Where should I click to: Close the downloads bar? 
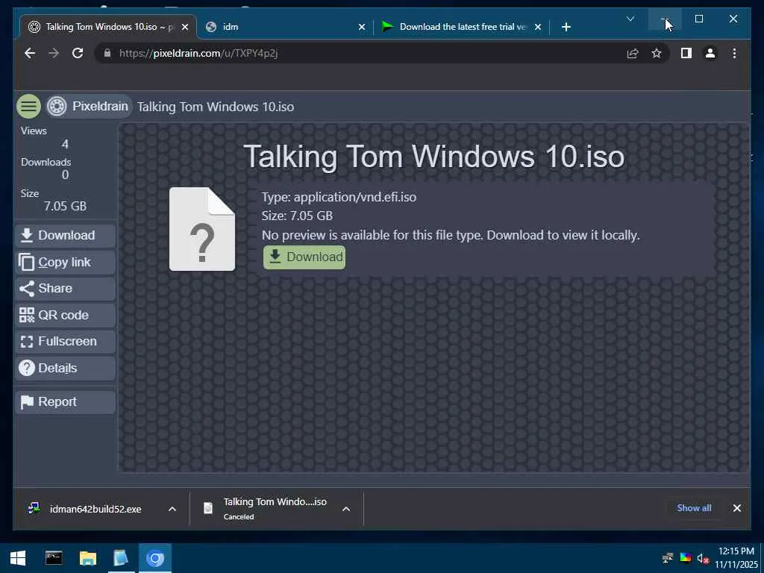737,508
